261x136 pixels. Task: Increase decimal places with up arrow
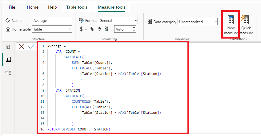tap(134, 27)
